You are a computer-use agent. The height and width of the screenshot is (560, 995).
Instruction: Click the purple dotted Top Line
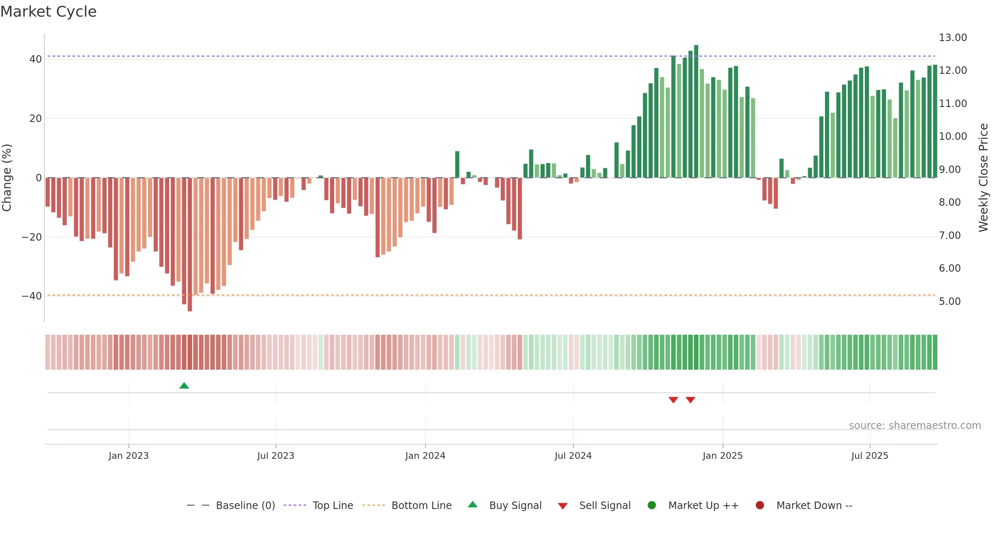point(491,56)
